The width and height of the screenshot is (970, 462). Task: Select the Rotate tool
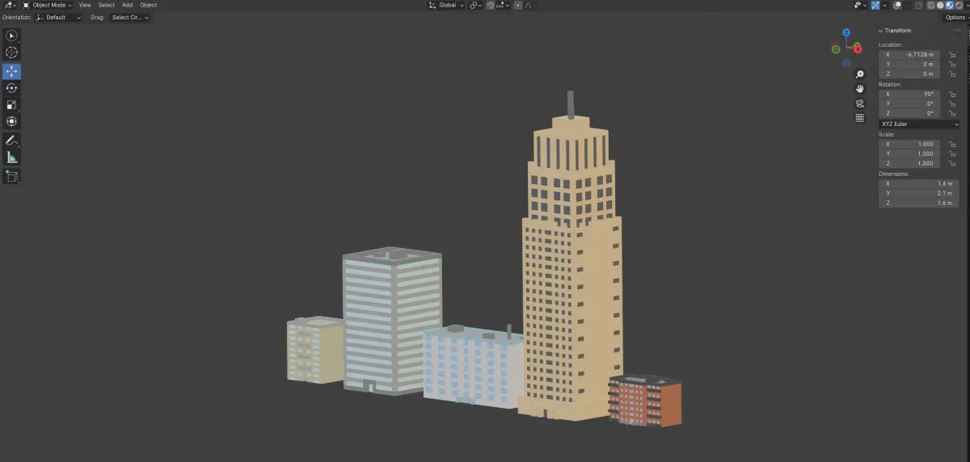point(11,88)
